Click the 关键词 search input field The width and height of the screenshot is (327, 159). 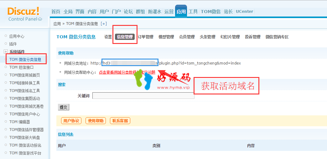coord(143,96)
